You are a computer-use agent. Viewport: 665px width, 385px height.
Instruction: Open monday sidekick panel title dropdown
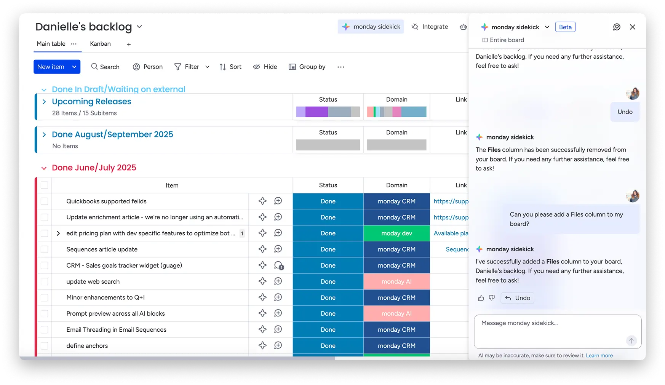pyautogui.click(x=547, y=27)
